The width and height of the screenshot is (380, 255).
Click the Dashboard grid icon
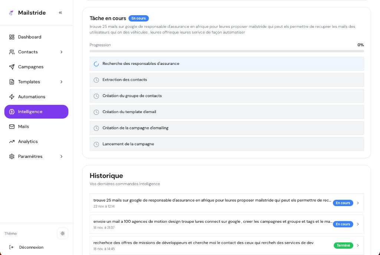point(12,37)
